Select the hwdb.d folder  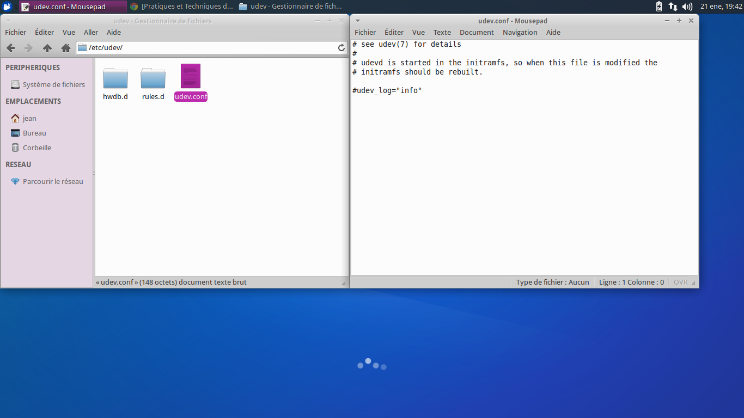pos(115,79)
